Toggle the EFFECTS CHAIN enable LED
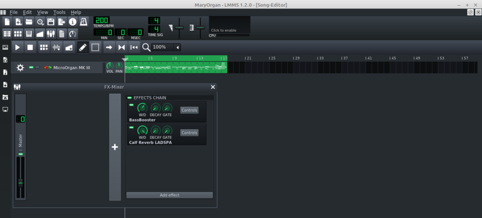 [x=130, y=98]
